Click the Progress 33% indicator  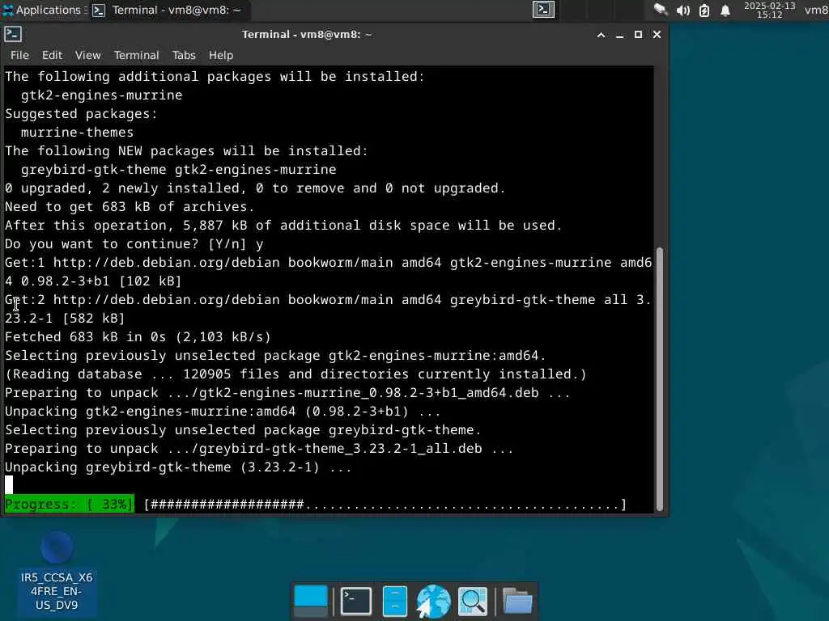[x=70, y=505]
